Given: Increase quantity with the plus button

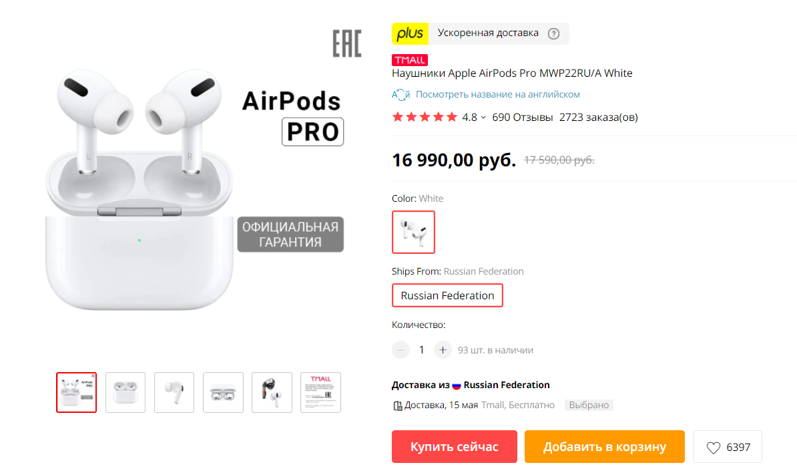Looking at the screenshot, I should 443,350.
